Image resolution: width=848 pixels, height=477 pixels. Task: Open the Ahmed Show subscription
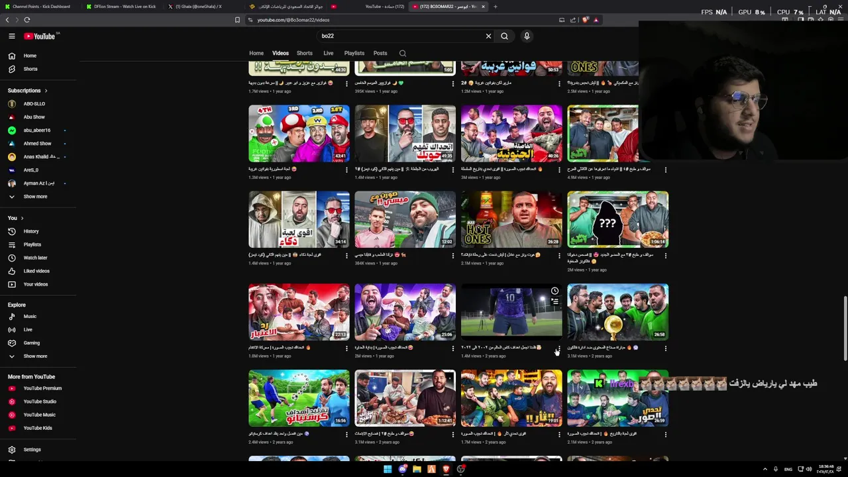38,144
